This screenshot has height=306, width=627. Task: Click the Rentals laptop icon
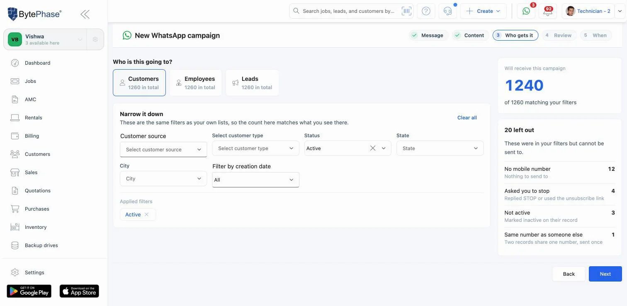coord(15,118)
